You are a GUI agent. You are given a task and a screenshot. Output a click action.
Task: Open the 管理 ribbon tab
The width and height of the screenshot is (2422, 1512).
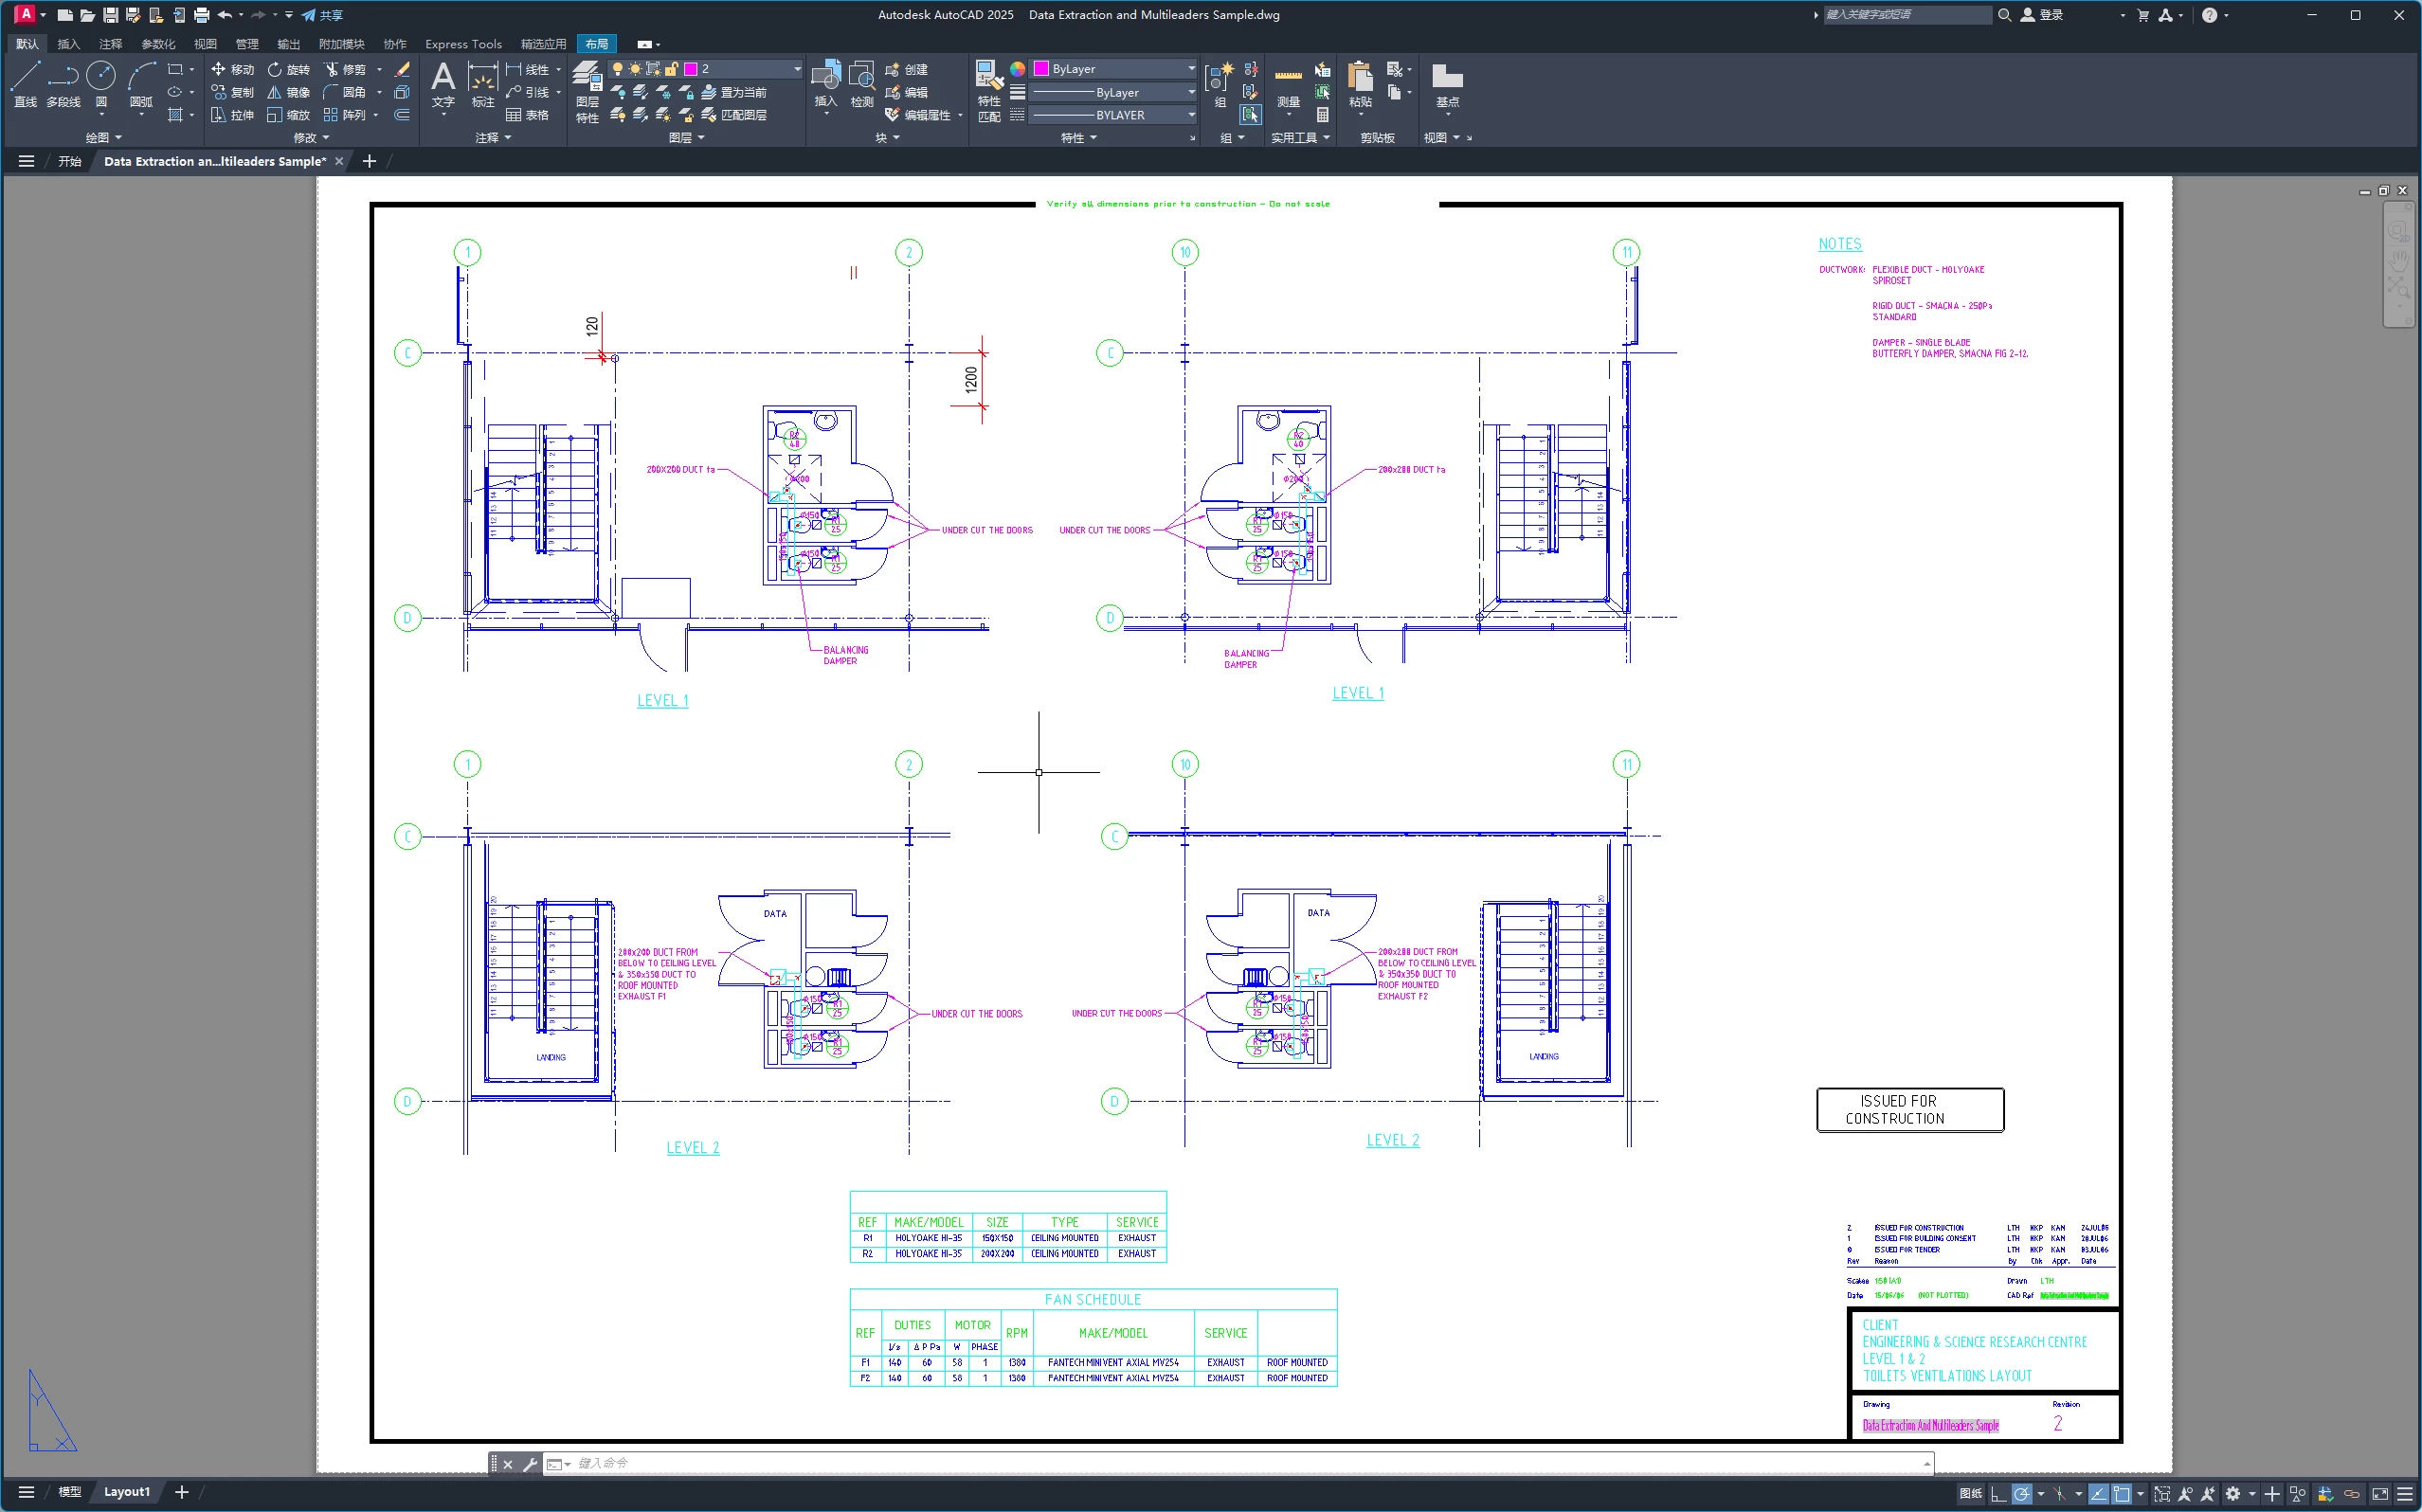point(247,44)
